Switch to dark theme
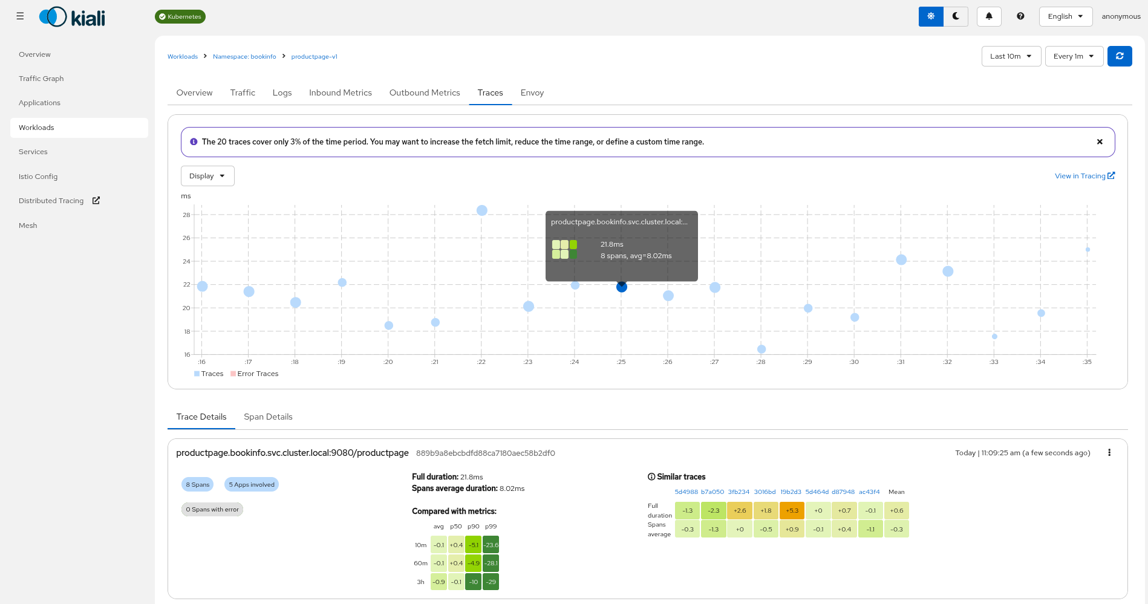Image resolution: width=1148 pixels, height=604 pixels. 956,16
